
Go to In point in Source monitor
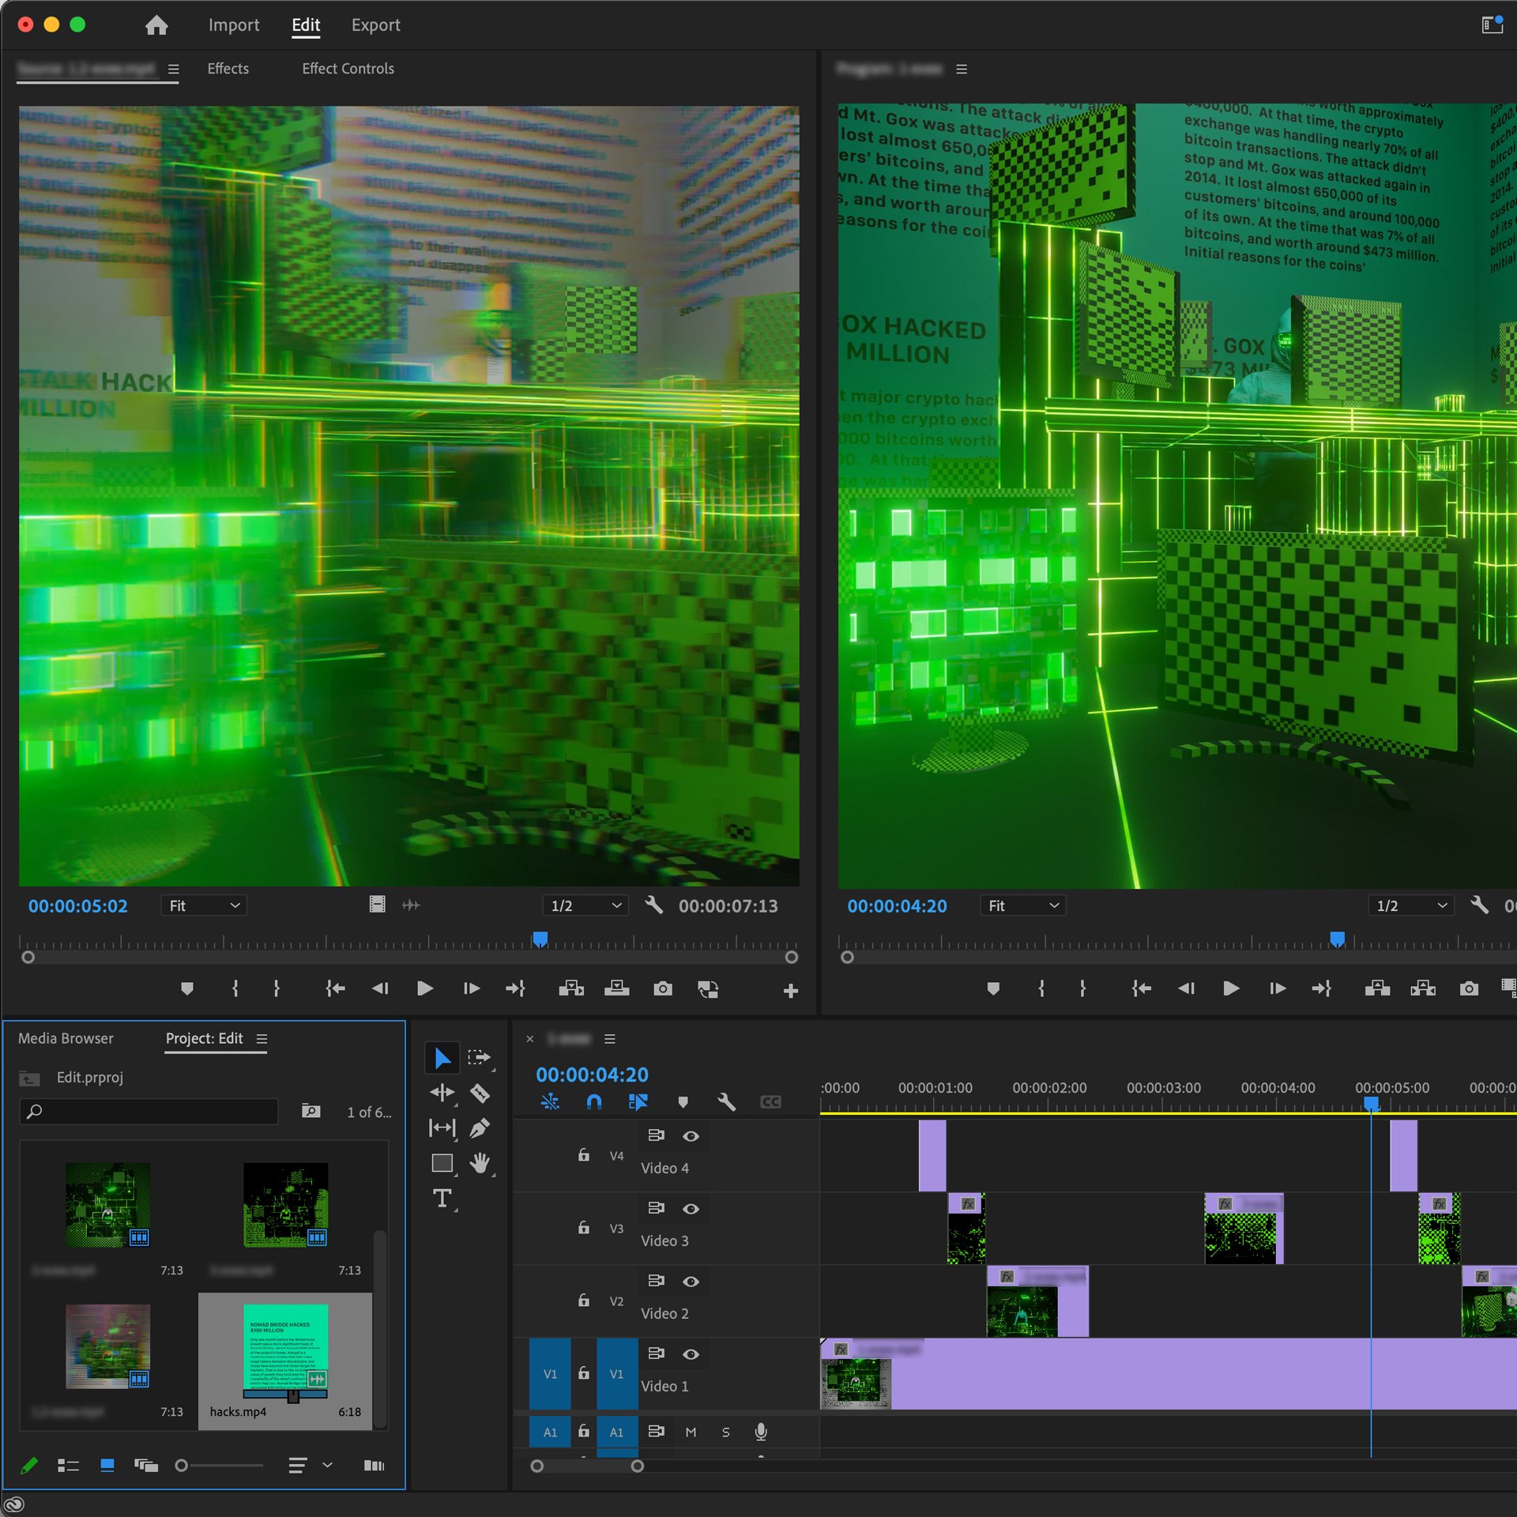[x=335, y=988]
